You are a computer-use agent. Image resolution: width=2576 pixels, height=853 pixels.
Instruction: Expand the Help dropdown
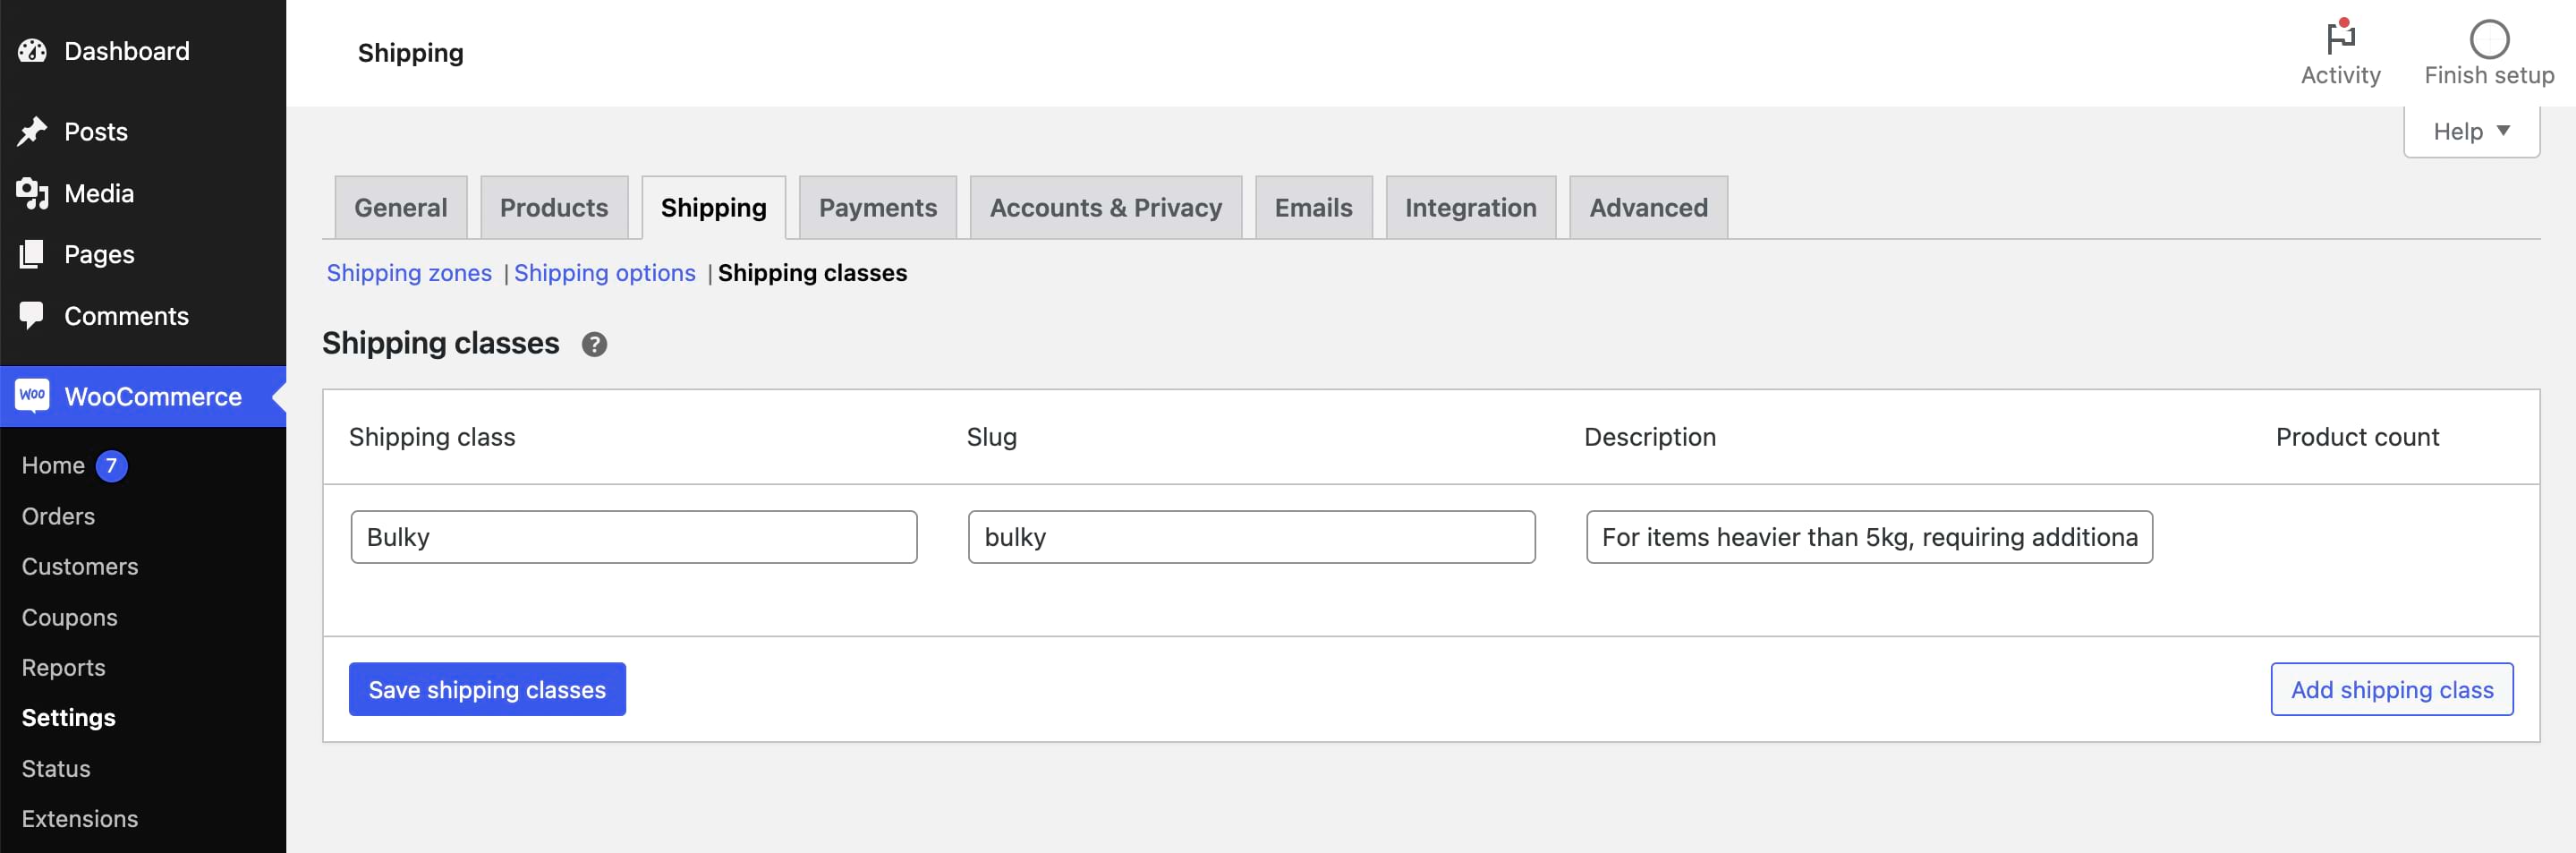(x=2470, y=130)
